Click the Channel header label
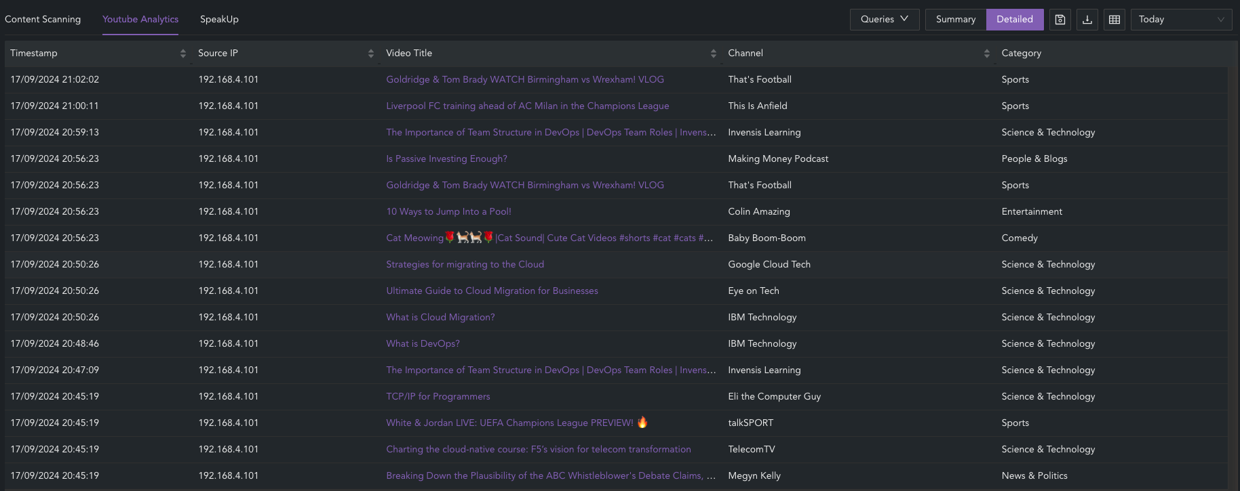Screen dimensions: 1240x491 coord(745,53)
